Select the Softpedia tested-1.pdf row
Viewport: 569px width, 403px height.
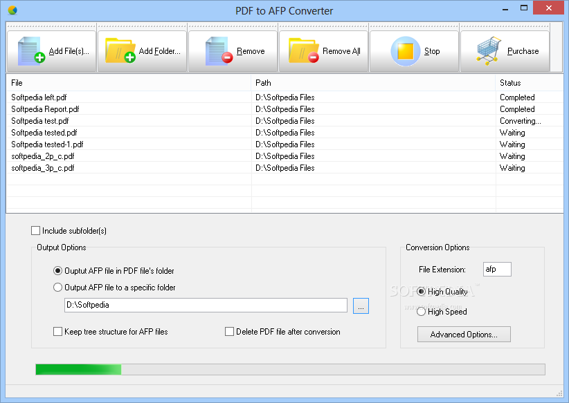point(285,144)
